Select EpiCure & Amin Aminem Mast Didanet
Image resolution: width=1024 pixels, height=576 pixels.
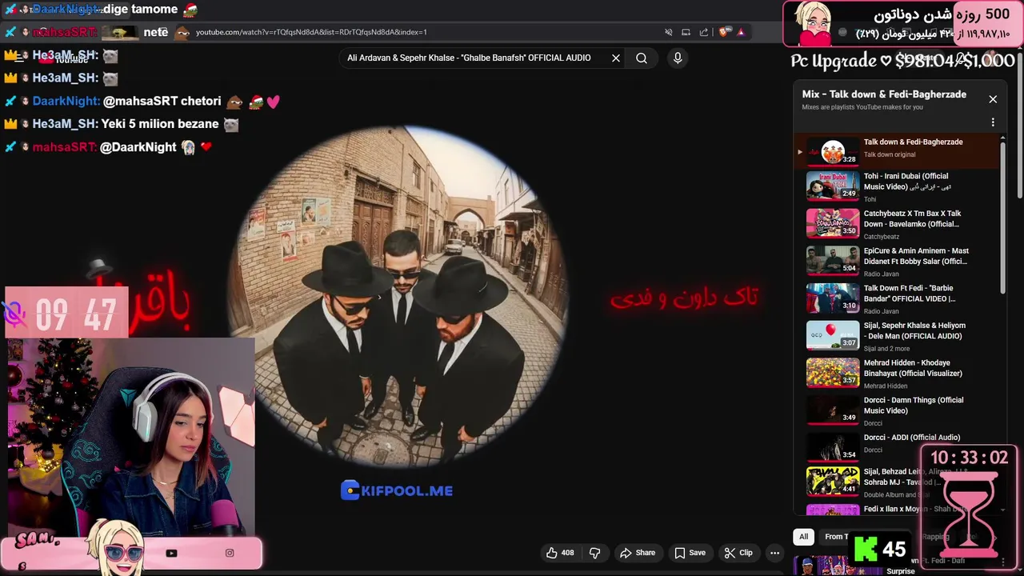896,262
